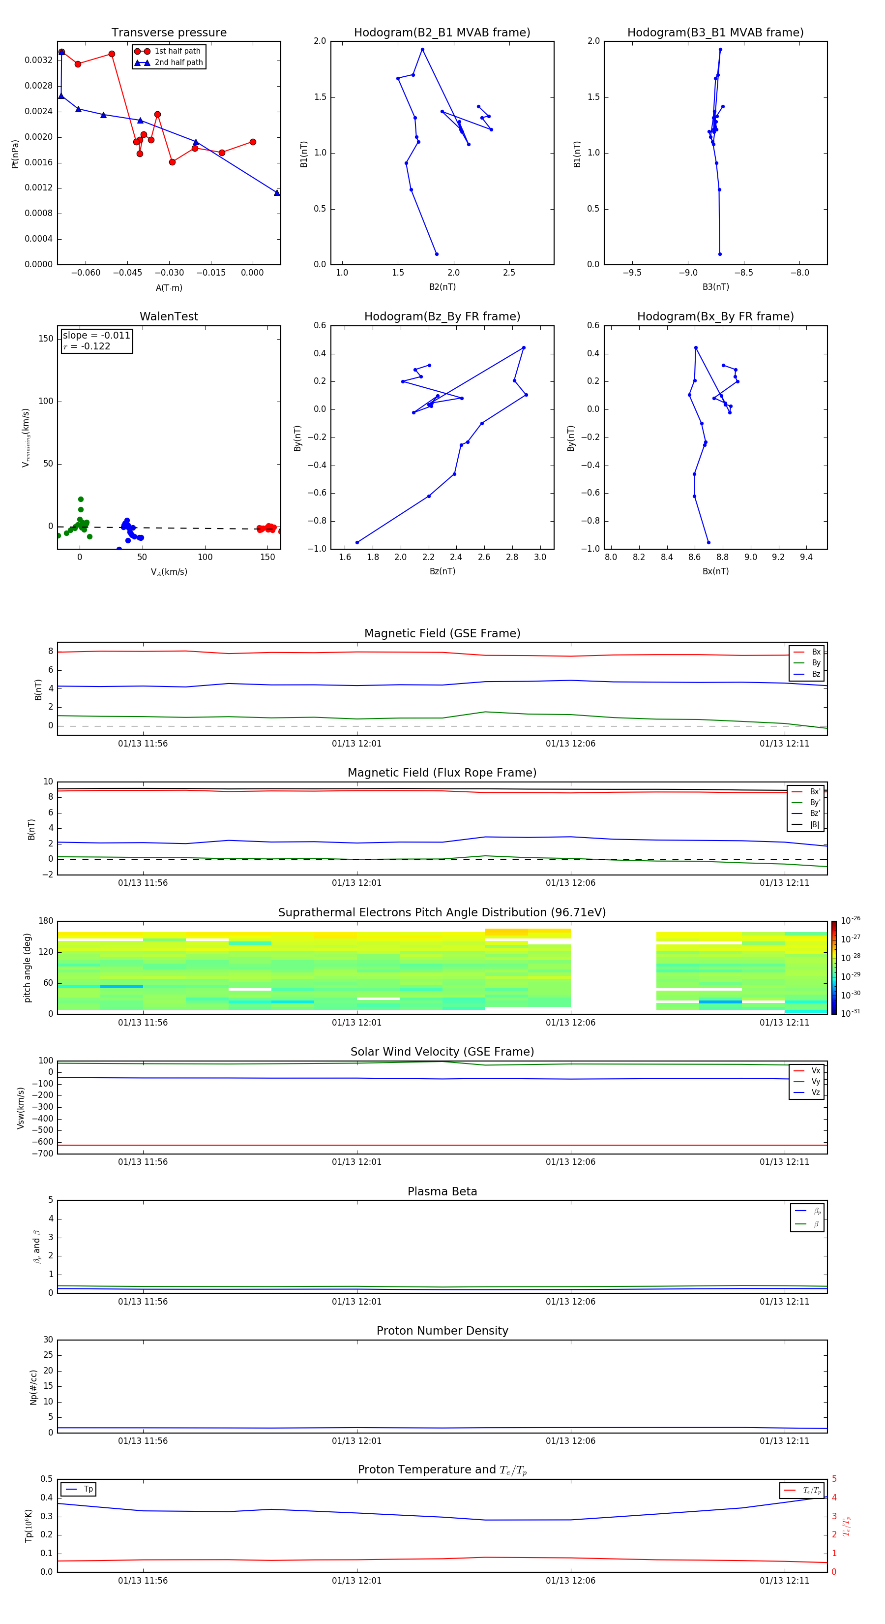Click the "01/13 12:06" tick under the Solar Wind Velocity plot
Viewport: 885px width, 1624px height.
click(x=571, y=1162)
